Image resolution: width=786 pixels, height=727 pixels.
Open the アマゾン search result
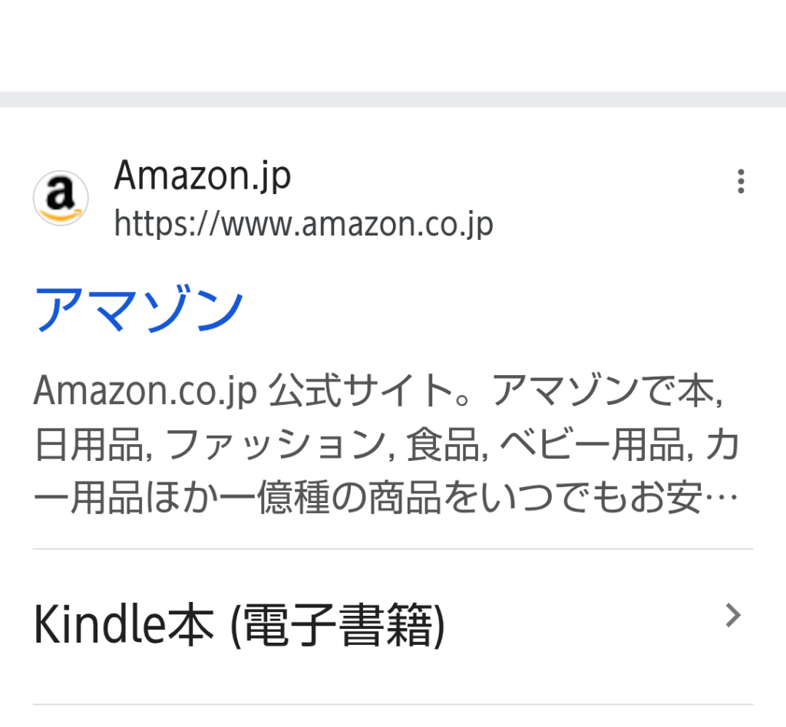tap(138, 307)
